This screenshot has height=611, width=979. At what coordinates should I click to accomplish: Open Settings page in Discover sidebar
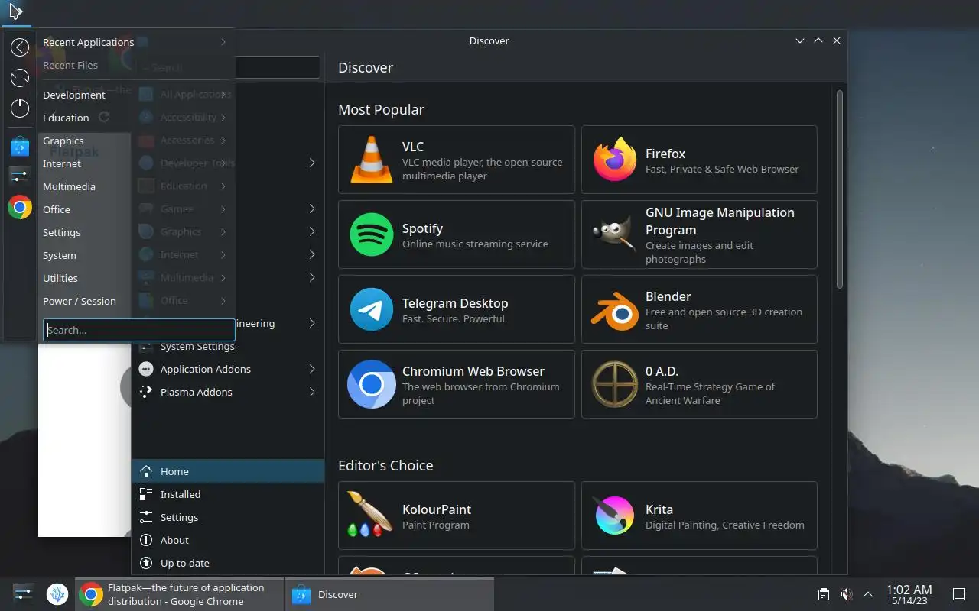tap(228, 517)
